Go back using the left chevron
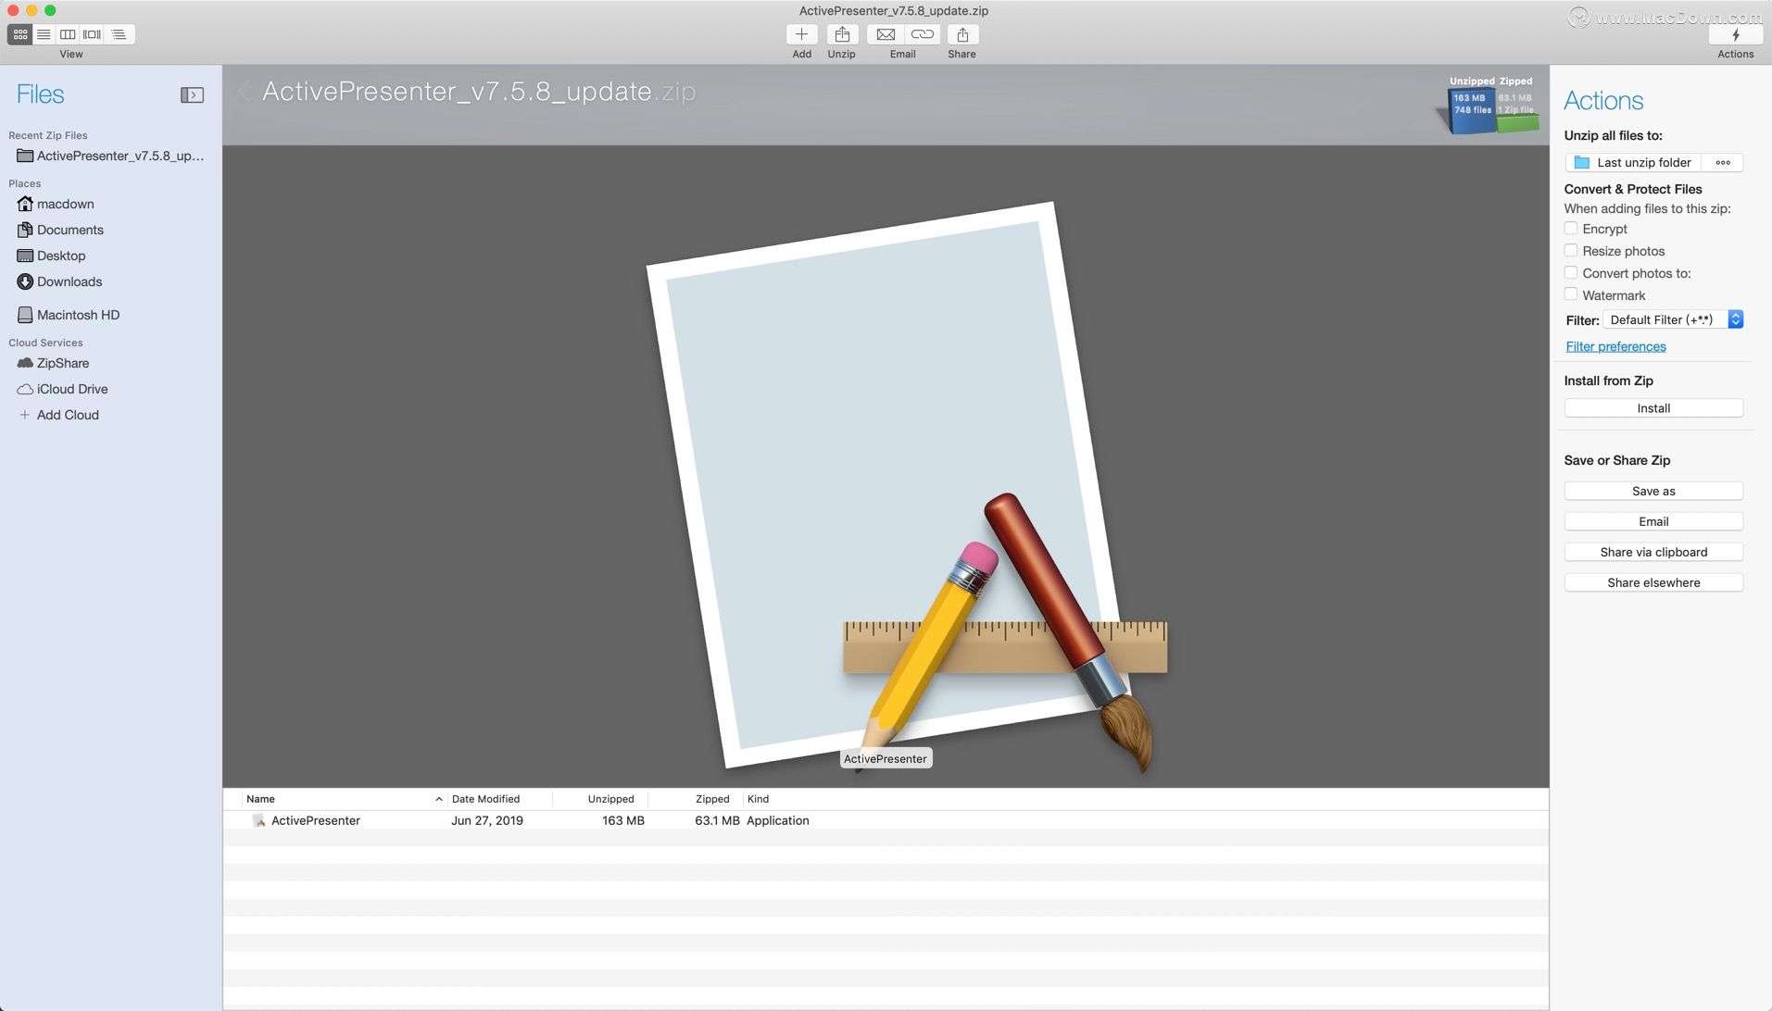Image resolution: width=1772 pixels, height=1011 pixels. coord(244,91)
